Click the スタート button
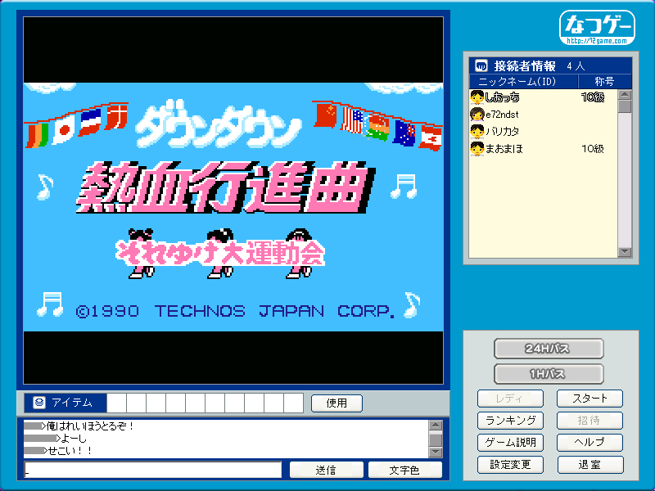Viewport: 655px width, 491px height. tap(589, 399)
